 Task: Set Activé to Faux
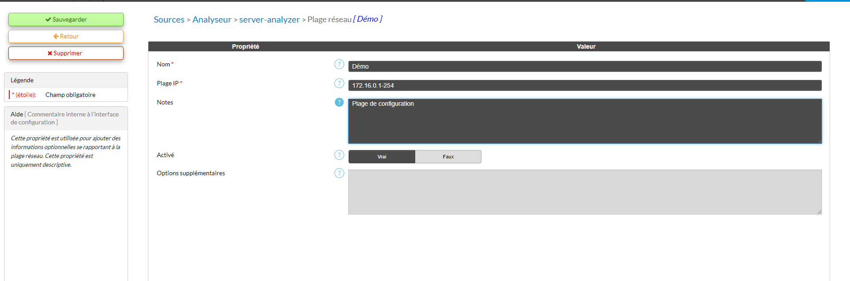(448, 157)
